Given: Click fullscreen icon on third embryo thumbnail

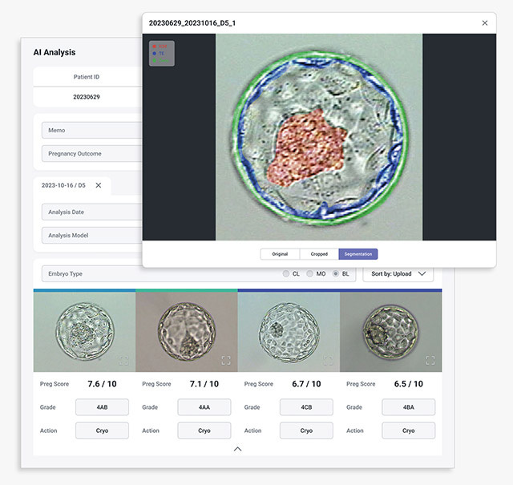Looking at the screenshot, I should coord(328,361).
